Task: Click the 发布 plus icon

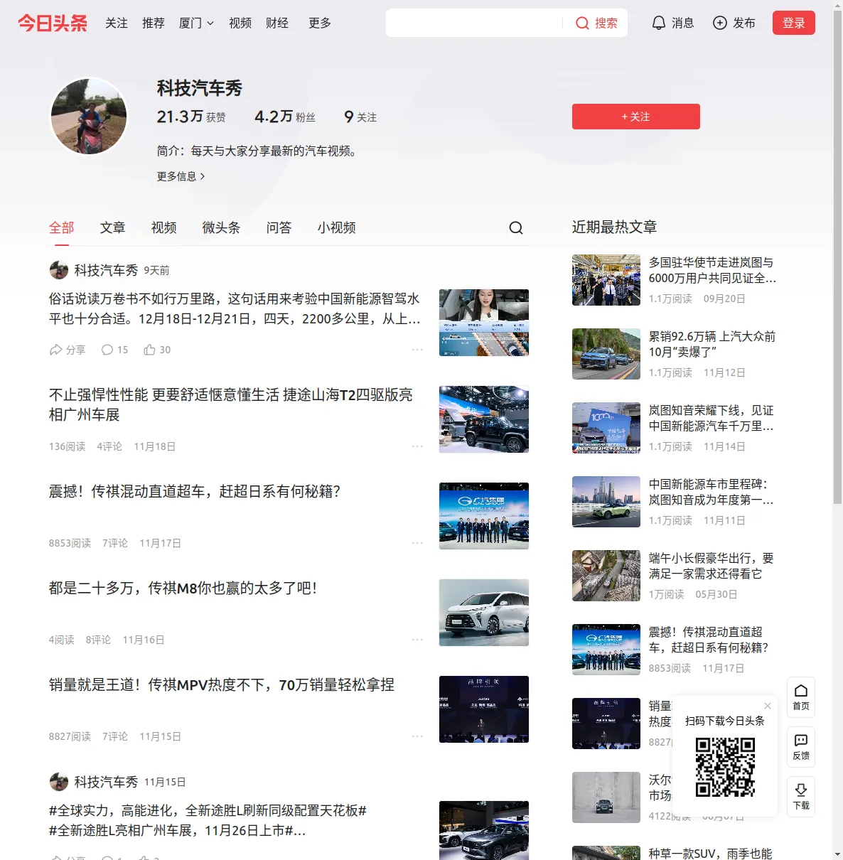Action: [x=720, y=23]
